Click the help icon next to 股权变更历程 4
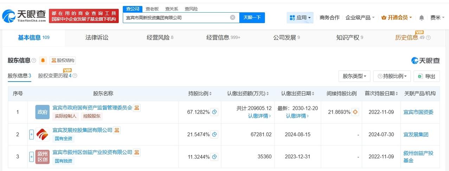Viewport: 449px width, 171px height. click(x=75, y=76)
